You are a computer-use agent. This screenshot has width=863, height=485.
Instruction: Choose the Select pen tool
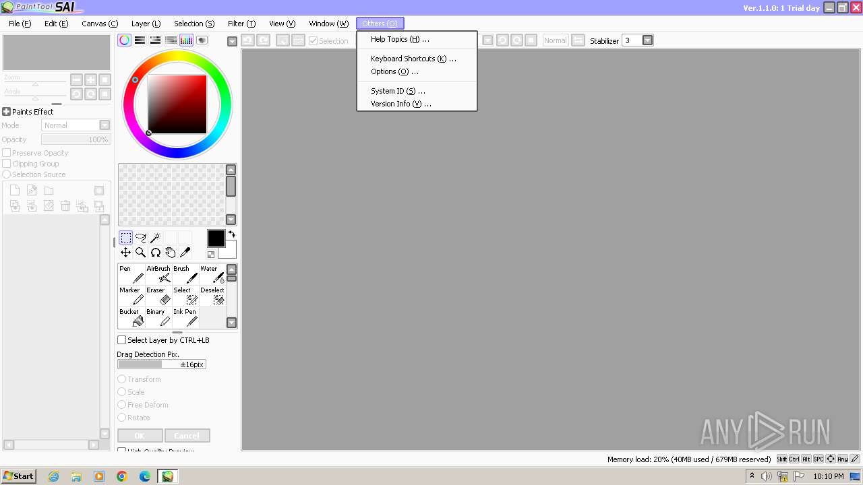[x=185, y=296]
